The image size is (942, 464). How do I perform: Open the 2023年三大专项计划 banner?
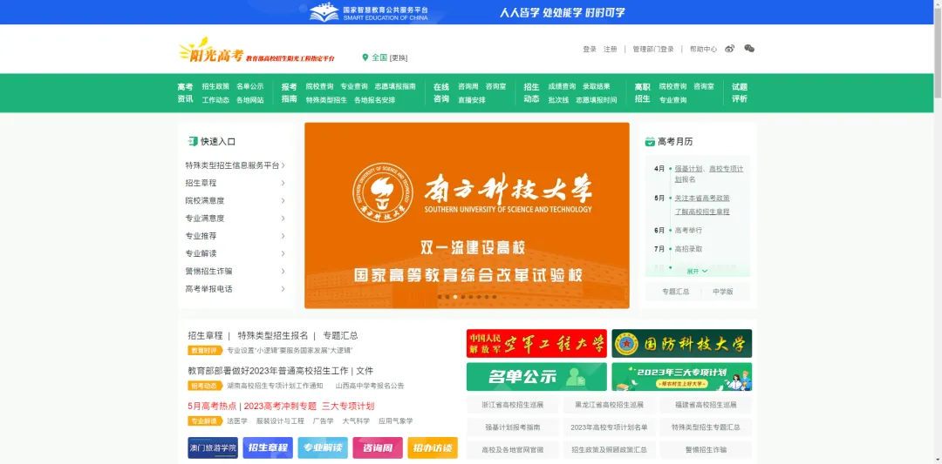[x=682, y=376]
